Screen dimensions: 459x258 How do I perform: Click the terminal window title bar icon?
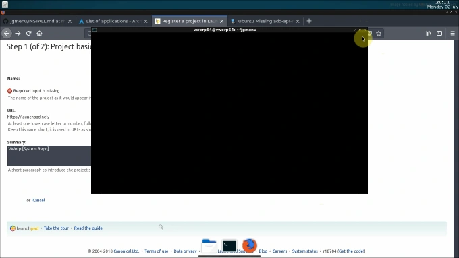(x=94, y=30)
